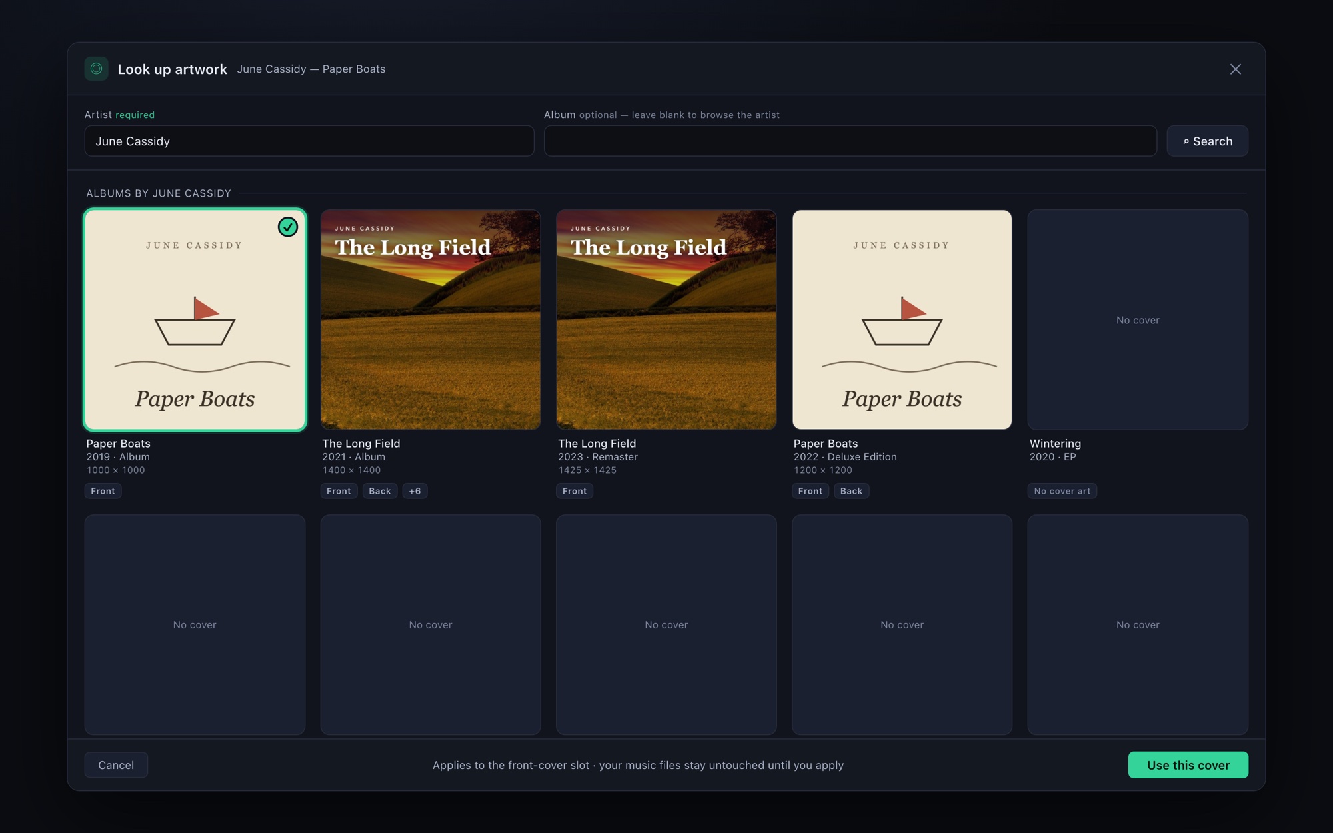Click the green checkmark on Paper Boats 2019 cover
The height and width of the screenshot is (833, 1333).
(288, 227)
